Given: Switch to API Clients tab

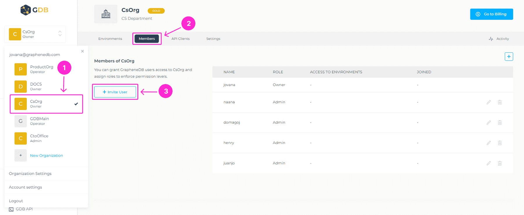Looking at the screenshot, I should click(180, 39).
